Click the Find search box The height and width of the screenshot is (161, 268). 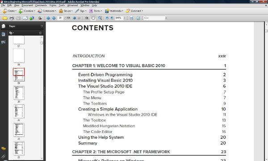[154, 18]
